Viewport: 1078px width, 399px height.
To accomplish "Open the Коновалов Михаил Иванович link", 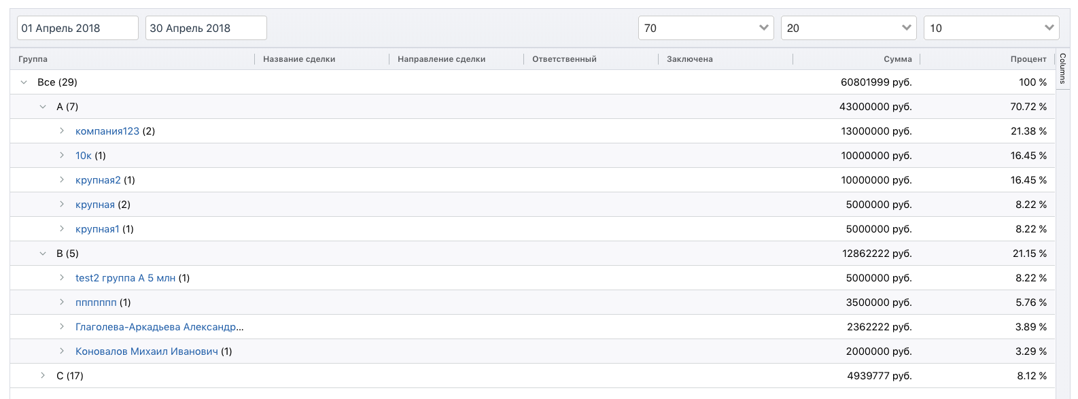I will 147,351.
